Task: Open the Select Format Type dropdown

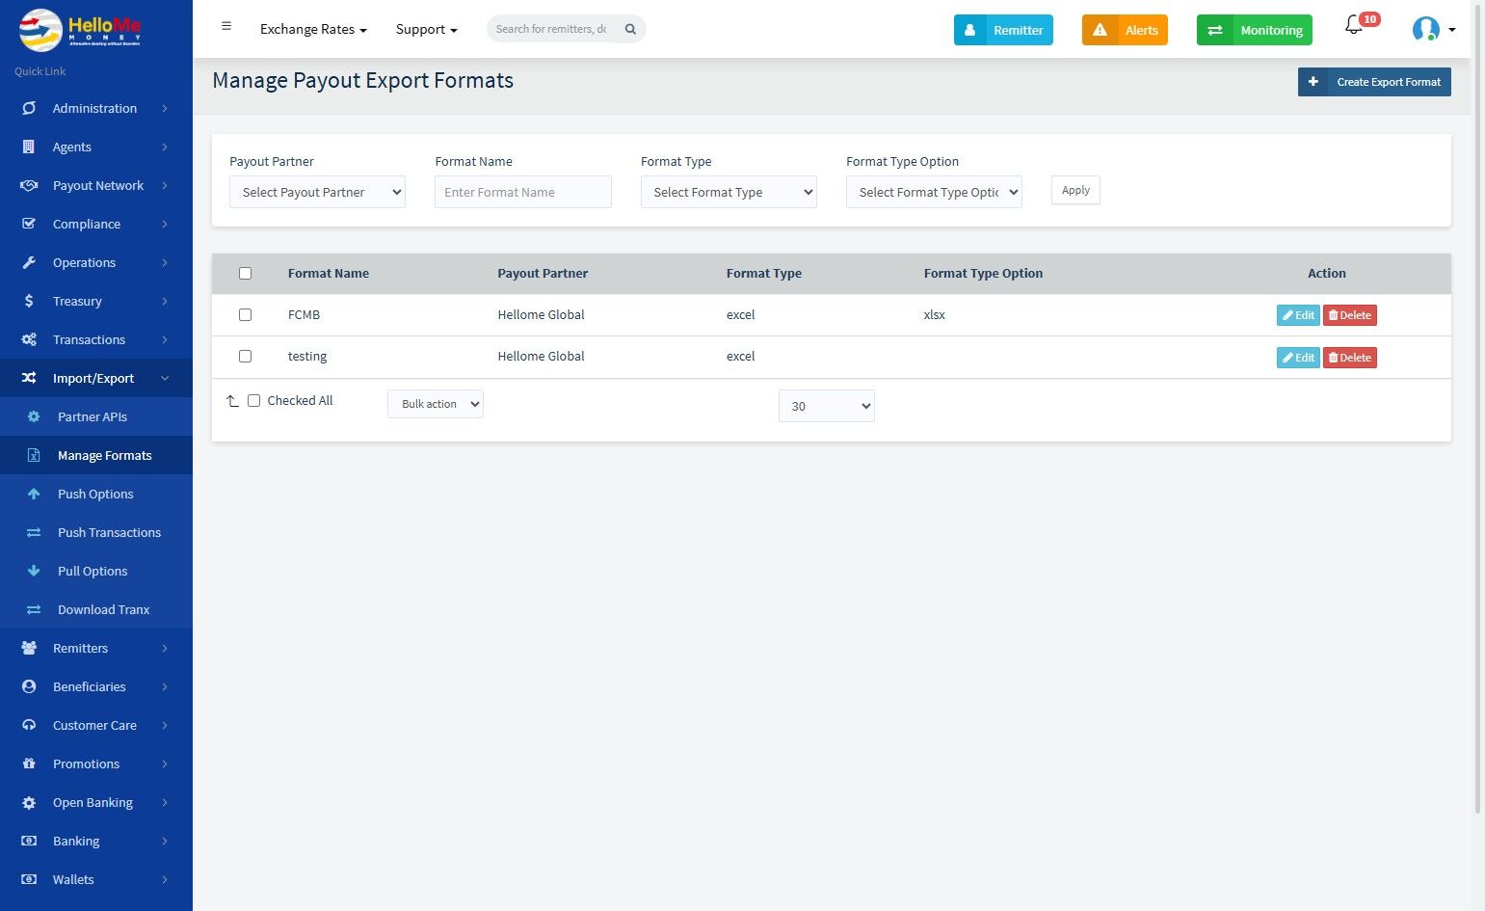Action: point(729,192)
